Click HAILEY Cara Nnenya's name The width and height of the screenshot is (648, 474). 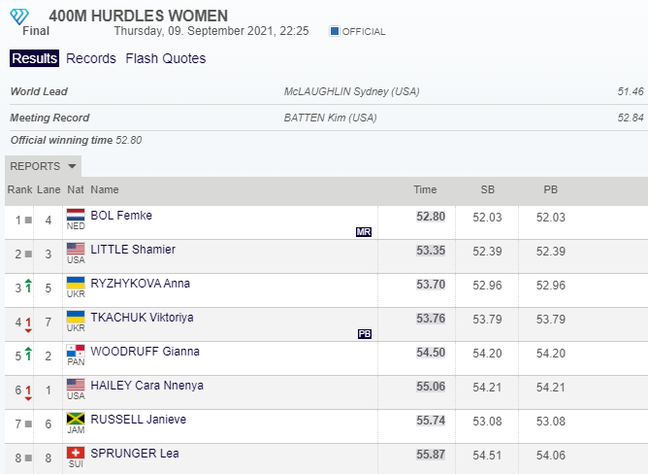pos(146,386)
